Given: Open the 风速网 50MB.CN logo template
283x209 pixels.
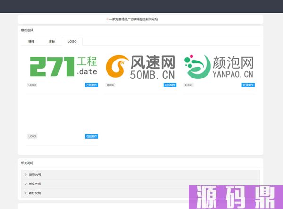Looking at the screenshot, I should point(141,67).
